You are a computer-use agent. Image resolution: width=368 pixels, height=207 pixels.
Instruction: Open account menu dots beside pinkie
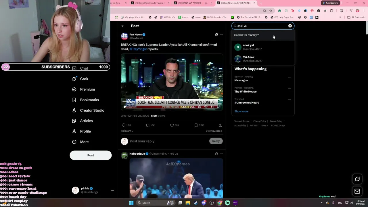click(x=112, y=190)
